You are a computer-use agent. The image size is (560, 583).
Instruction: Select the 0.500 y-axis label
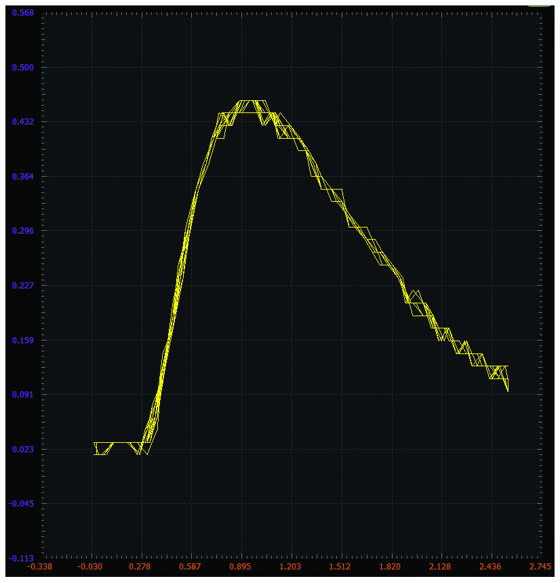23,68
